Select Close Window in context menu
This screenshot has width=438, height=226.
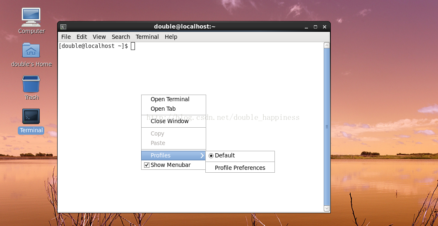pos(173,121)
